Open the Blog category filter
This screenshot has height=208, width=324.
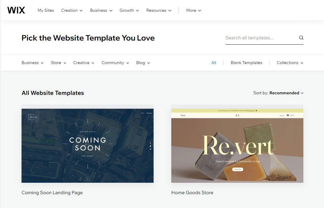[x=143, y=63]
